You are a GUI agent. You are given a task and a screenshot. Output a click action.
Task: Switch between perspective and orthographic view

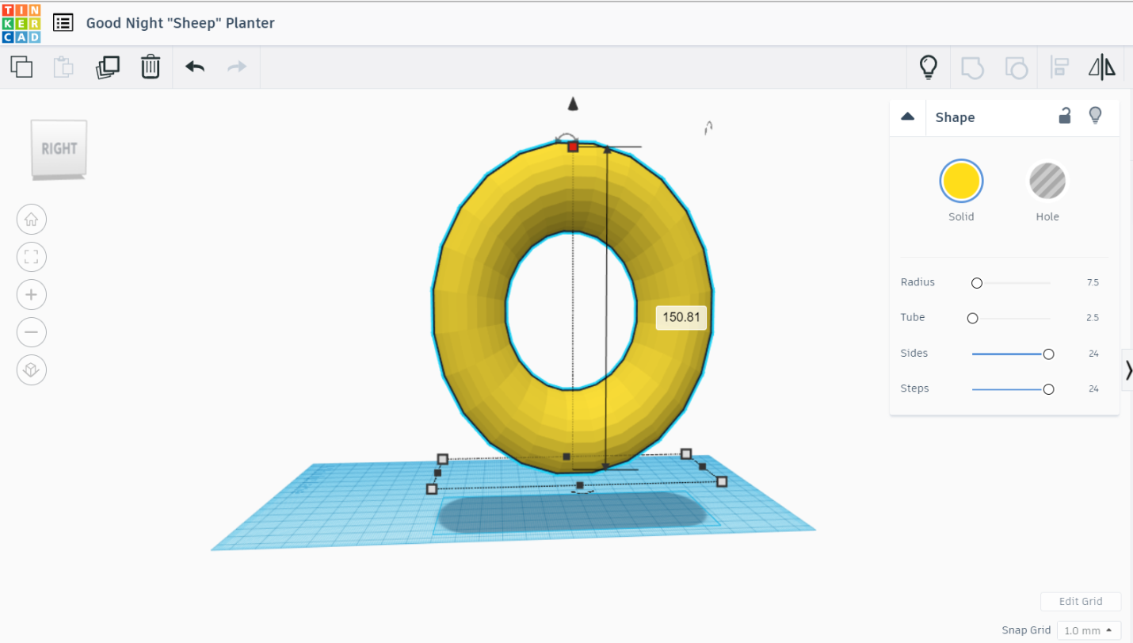[x=32, y=369]
